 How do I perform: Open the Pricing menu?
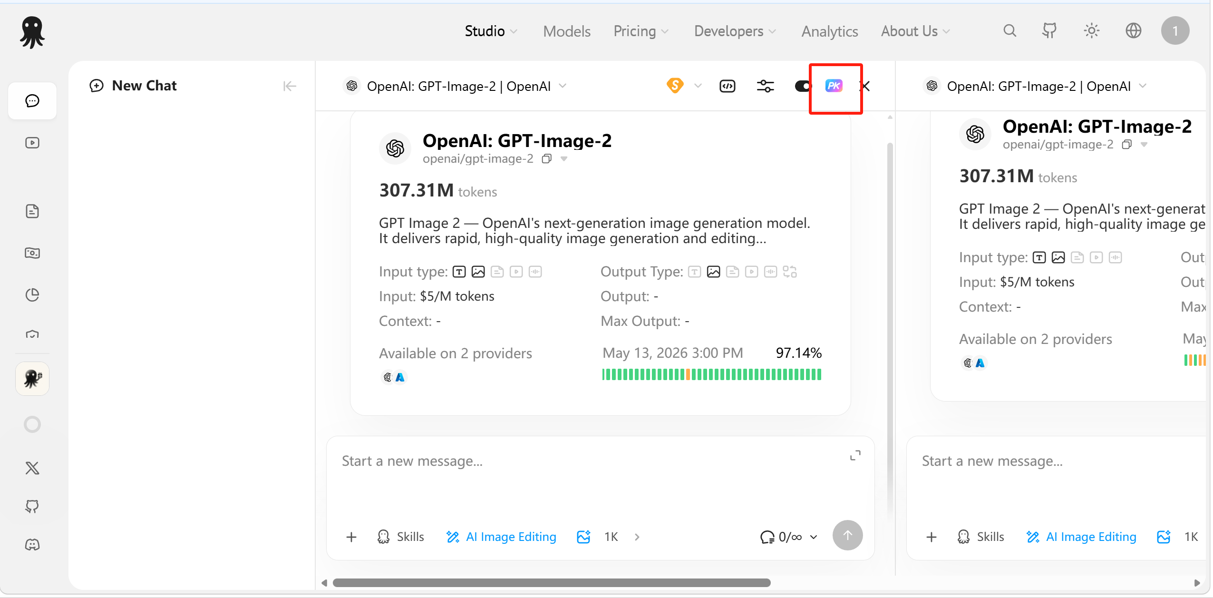tap(641, 31)
